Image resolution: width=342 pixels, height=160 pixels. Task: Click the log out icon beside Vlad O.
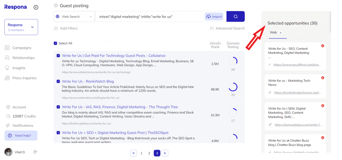pyautogui.click(x=35, y=152)
